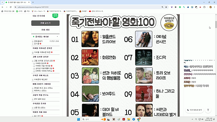Click the Mulholland Drive poster thumbnail

point(90,39)
